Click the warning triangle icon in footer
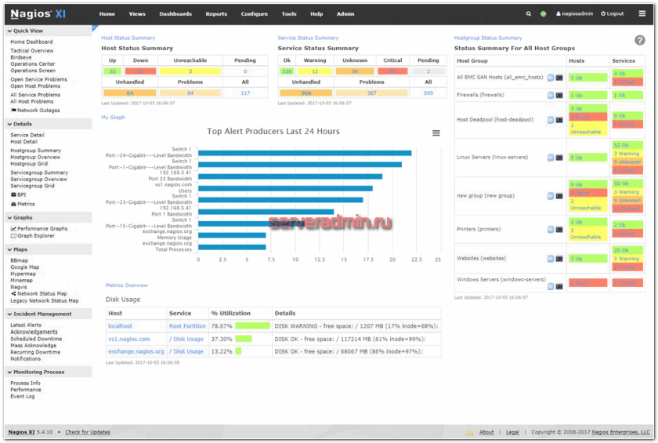The height and width of the screenshot is (443, 658). pos(469,432)
